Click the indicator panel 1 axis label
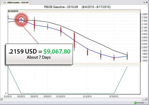Image resolution: width=149 pixels, height=105 pixels. [6, 66]
